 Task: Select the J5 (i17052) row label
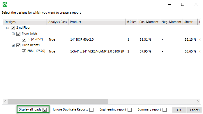35,39
